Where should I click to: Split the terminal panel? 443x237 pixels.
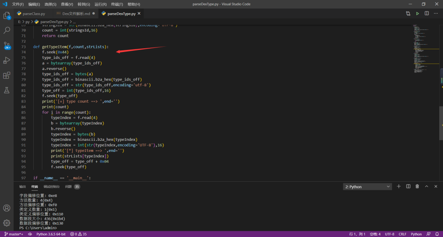[408, 187]
